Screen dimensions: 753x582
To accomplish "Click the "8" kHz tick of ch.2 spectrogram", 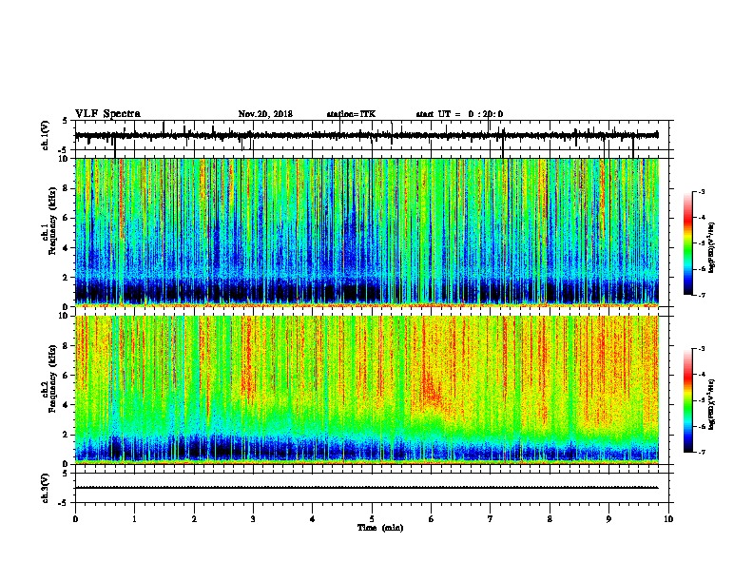I will click(x=67, y=346).
